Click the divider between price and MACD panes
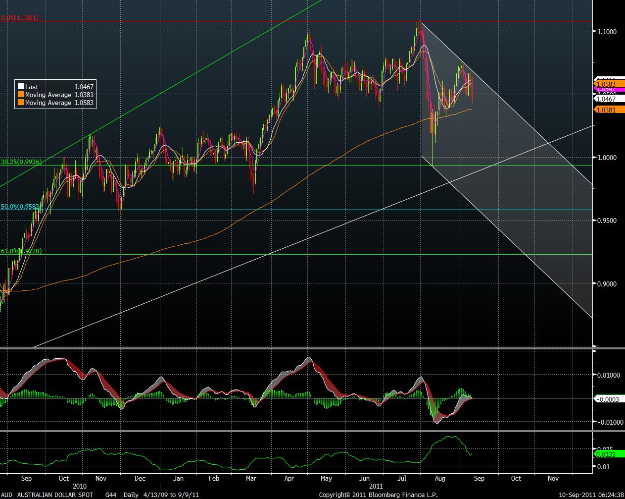The height and width of the screenshot is (499, 625). tap(296, 349)
